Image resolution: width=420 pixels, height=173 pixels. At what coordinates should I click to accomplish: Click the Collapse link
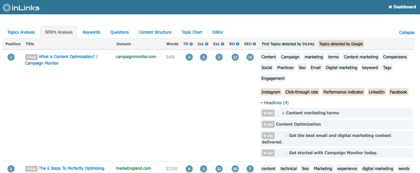[x=407, y=33]
